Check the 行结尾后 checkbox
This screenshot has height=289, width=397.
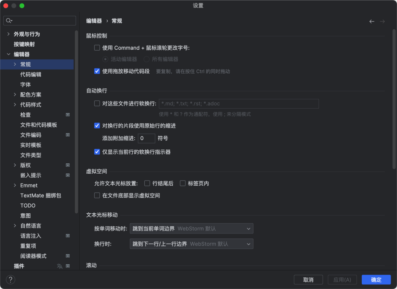click(147, 183)
